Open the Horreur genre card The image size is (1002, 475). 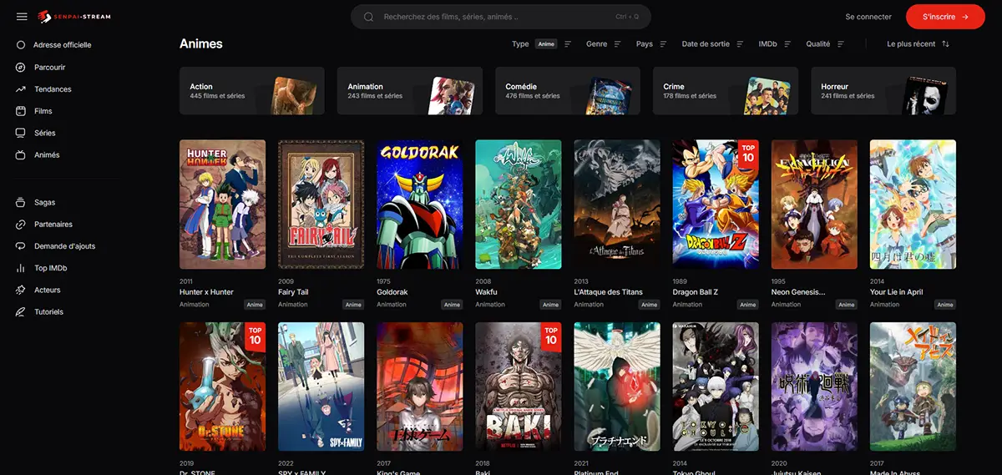coord(883,91)
